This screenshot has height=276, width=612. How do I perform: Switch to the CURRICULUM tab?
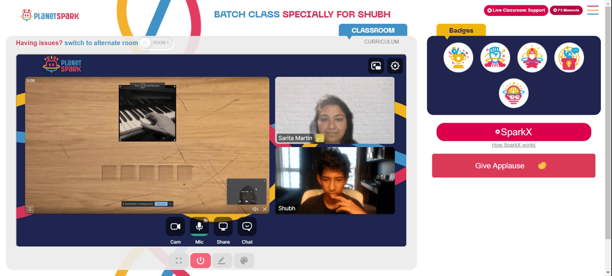382,42
